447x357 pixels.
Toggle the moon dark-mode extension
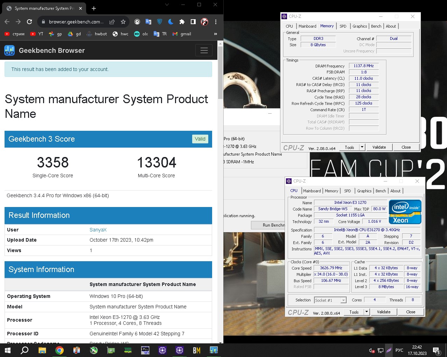pyautogui.click(x=171, y=22)
